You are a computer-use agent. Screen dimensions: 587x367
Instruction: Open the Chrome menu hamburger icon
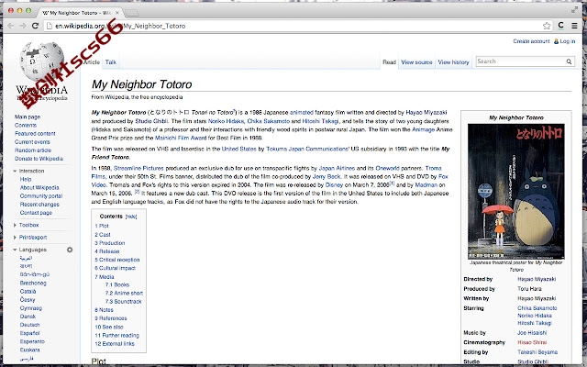click(574, 26)
